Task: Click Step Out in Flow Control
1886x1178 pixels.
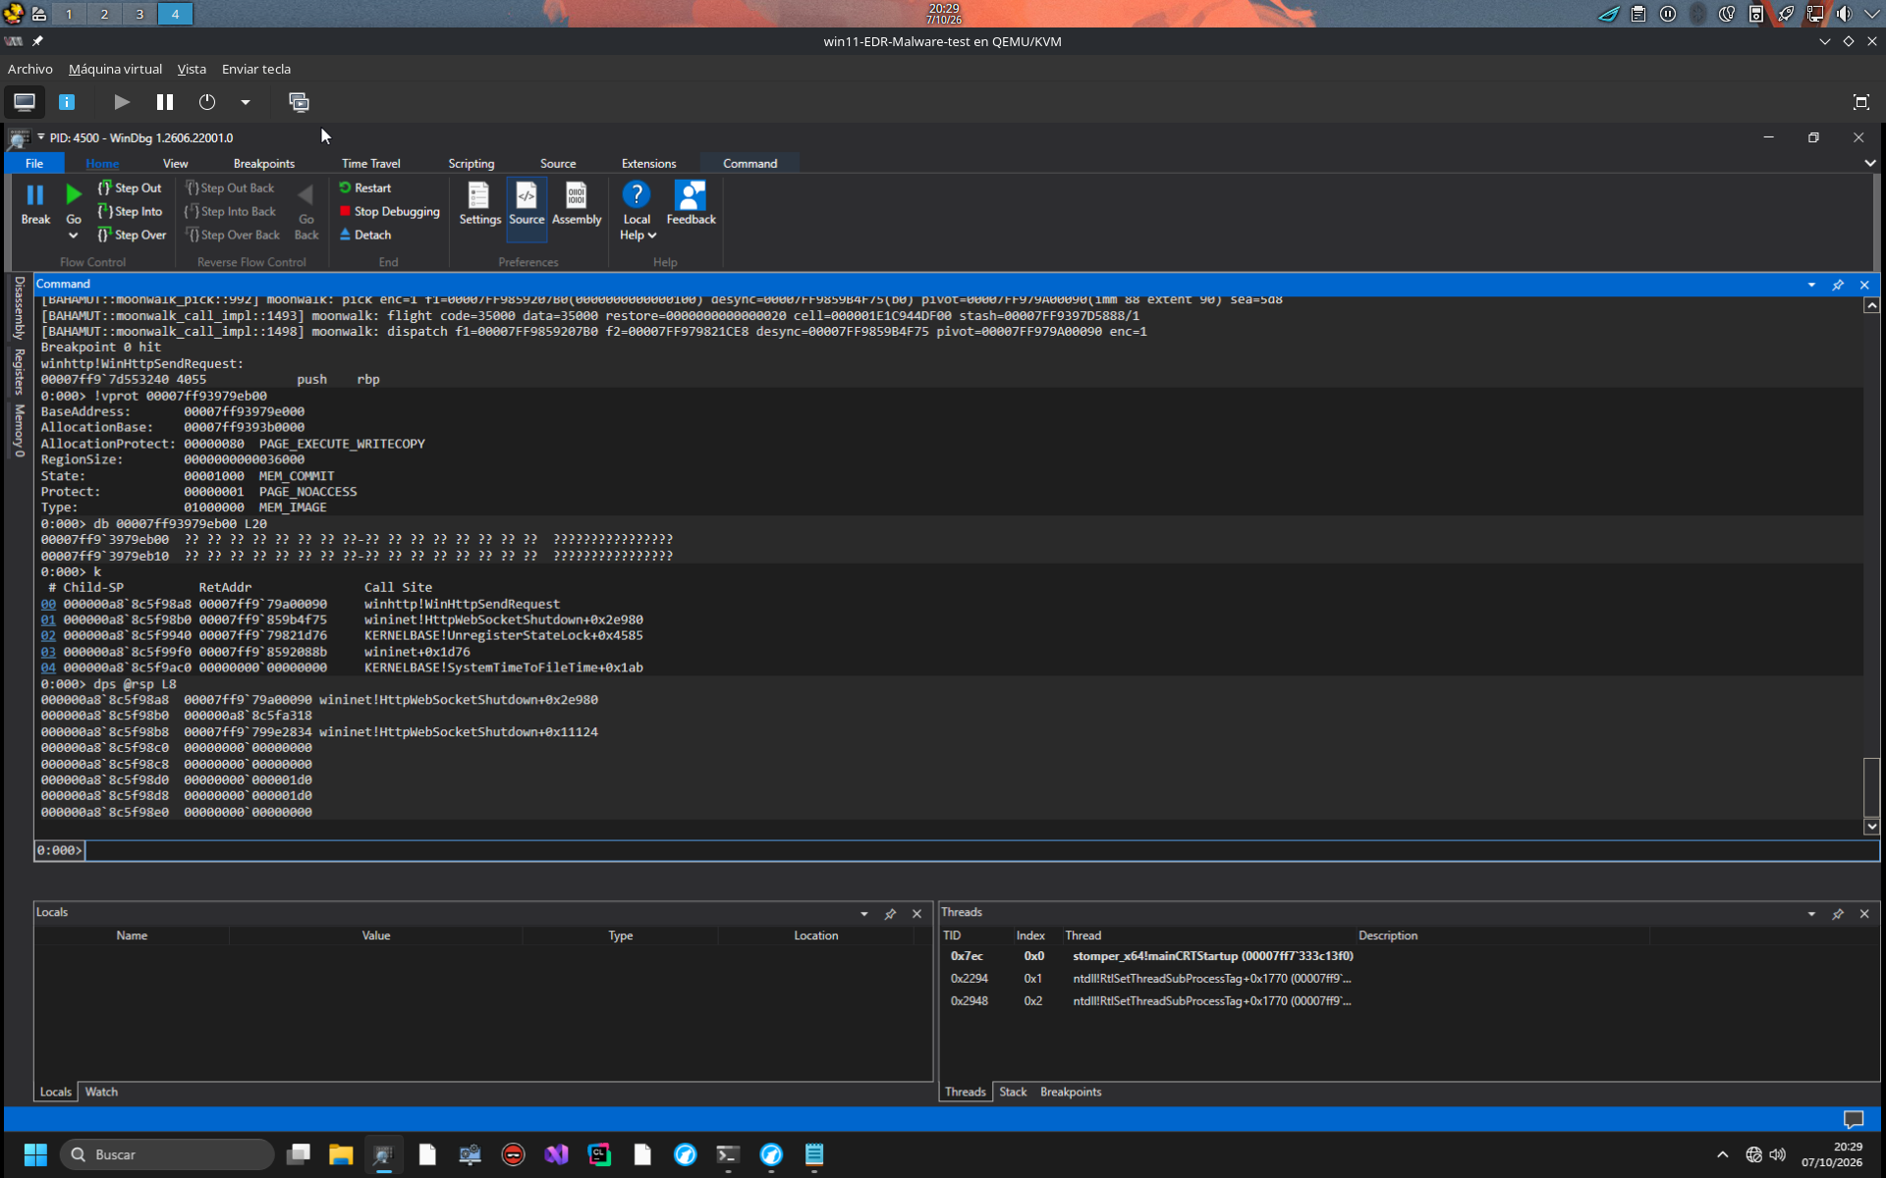Action: pos(130,187)
